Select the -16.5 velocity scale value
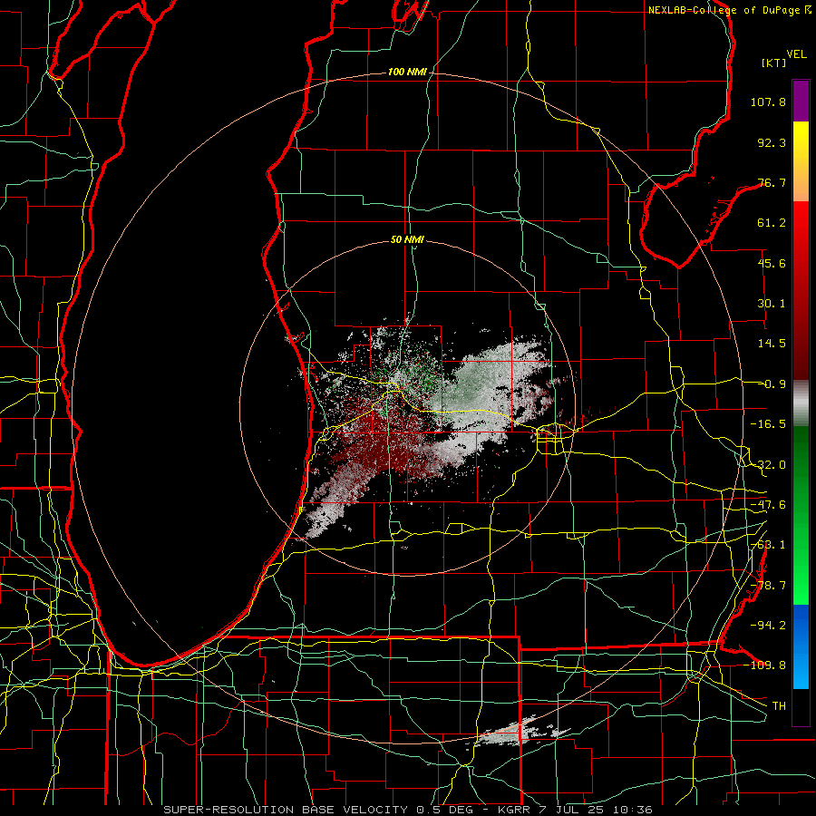Image resolution: width=816 pixels, height=816 pixels. pyautogui.click(x=768, y=424)
